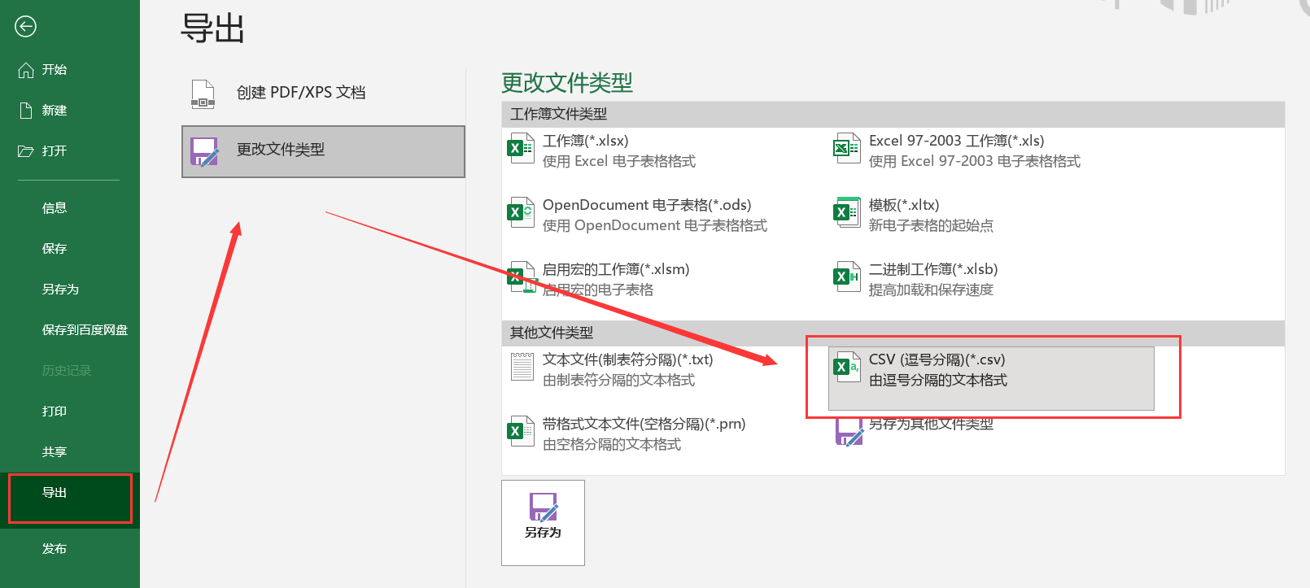Select 模板(*.xltx) file type
The height and width of the screenshot is (588, 1310).
click(x=991, y=216)
